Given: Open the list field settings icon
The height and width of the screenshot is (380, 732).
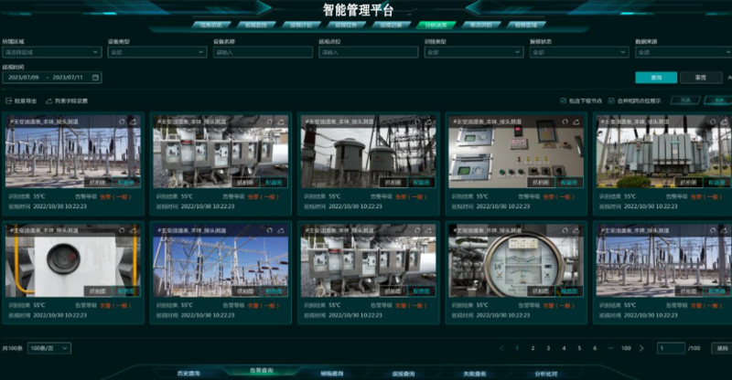Looking at the screenshot, I should (x=48, y=100).
